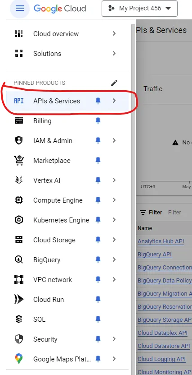The width and height of the screenshot is (192, 375).
Task: Click the IAM & Admin shield icon
Action: click(19, 141)
